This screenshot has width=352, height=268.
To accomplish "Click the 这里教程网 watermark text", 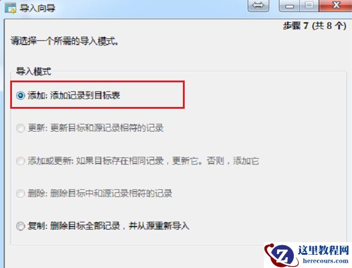I will point(323,250).
